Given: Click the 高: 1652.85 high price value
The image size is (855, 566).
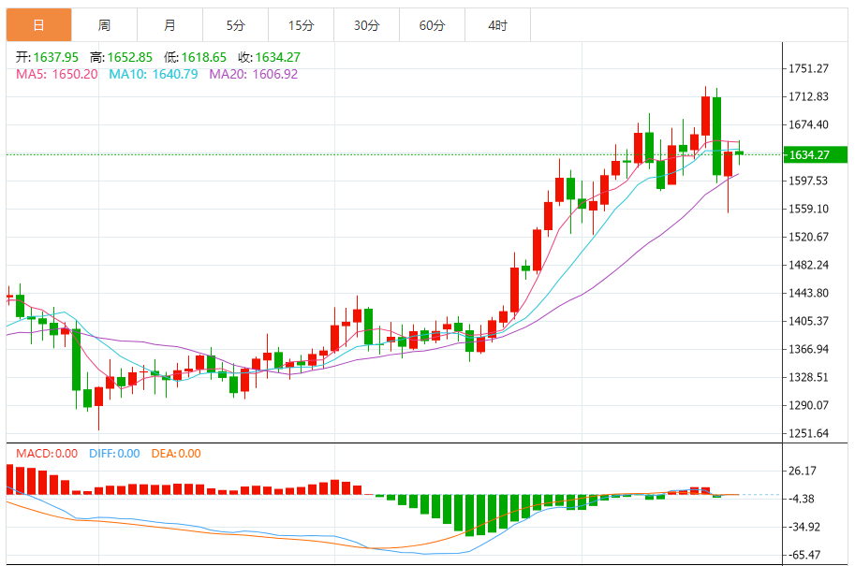Looking at the screenshot, I should (x=122, y=57).
